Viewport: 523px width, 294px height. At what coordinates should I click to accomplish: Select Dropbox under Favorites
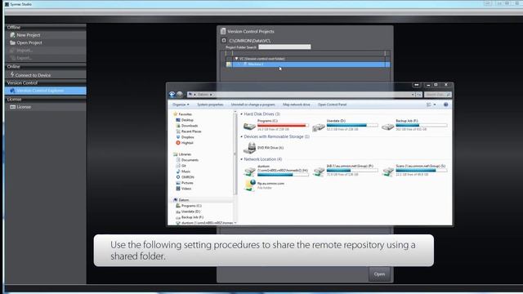pyautogui.click(x=187, y=137)
